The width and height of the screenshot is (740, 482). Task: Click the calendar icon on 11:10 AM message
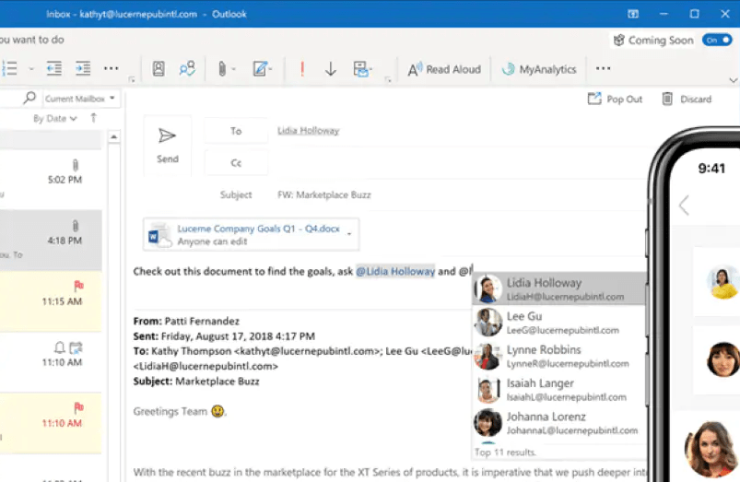coord(76,348)
